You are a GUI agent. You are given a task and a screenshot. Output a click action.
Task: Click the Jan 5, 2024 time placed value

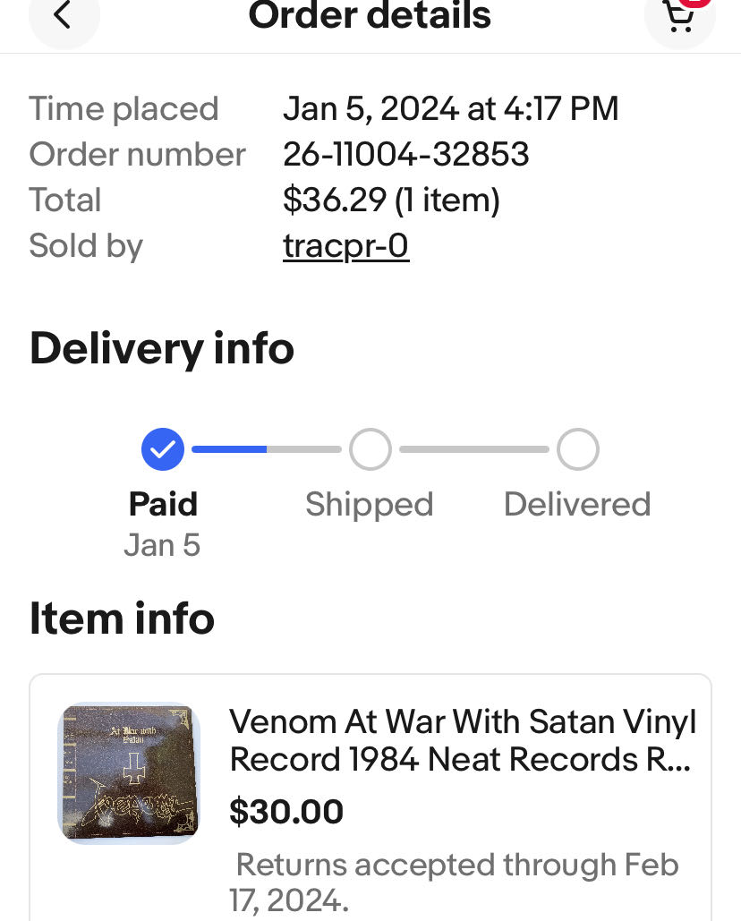[x=450, y=109]
